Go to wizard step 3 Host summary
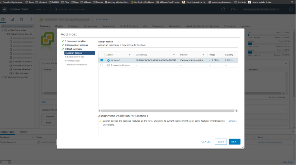 [x=73, y=49]
